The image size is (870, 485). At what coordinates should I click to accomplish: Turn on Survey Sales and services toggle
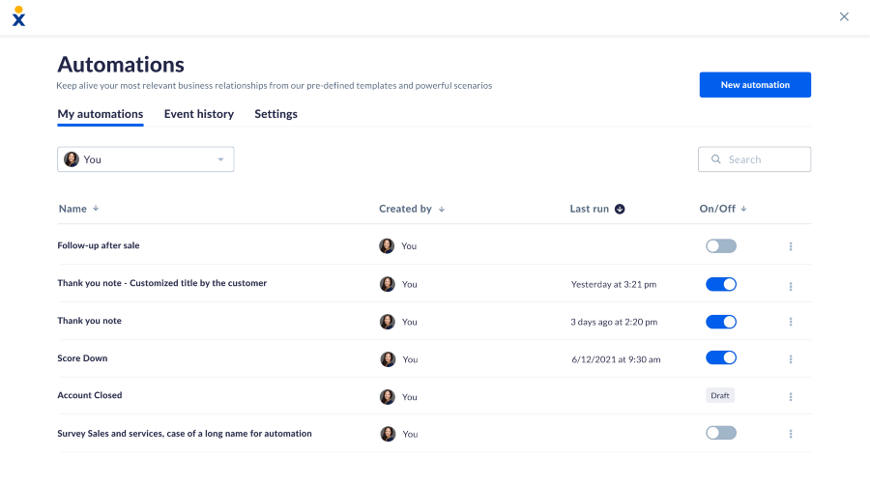tap(721, 433)
